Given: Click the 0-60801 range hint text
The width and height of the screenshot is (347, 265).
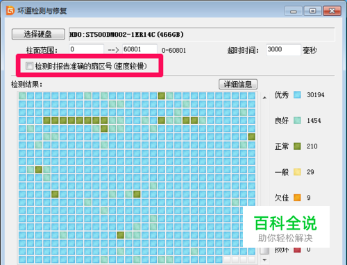Looking at the screenshot, I should (173, 51).
